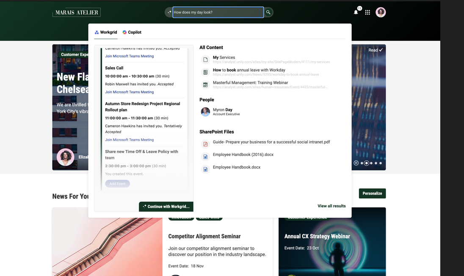The height and width of the screenshot is (276, 464).
Task: Click the hero author avatar
Action: click(65, 157)
